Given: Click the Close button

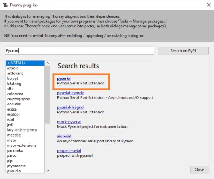Looking at the screenshot, I should [x=199, y=170].
